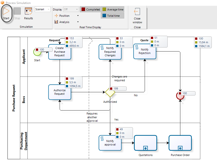Viewport: 217px width, 167px height.
Task: Click the Process Simulation app icon
Action: tap(2, 3)
